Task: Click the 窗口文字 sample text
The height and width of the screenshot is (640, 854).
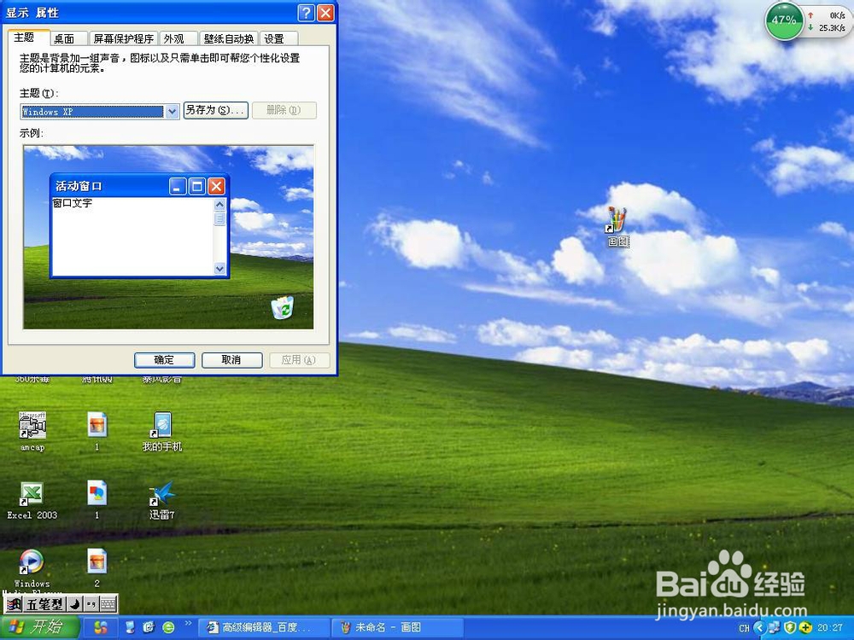Action: pos(73,203)
